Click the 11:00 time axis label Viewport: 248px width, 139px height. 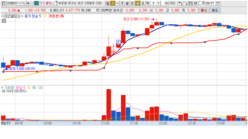point(105,123)
